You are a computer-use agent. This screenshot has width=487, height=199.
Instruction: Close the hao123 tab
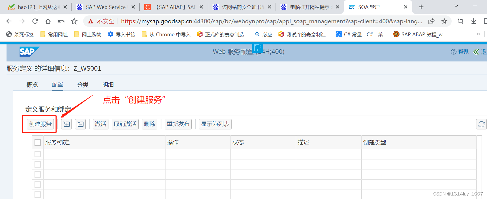(x=65, y=7)
